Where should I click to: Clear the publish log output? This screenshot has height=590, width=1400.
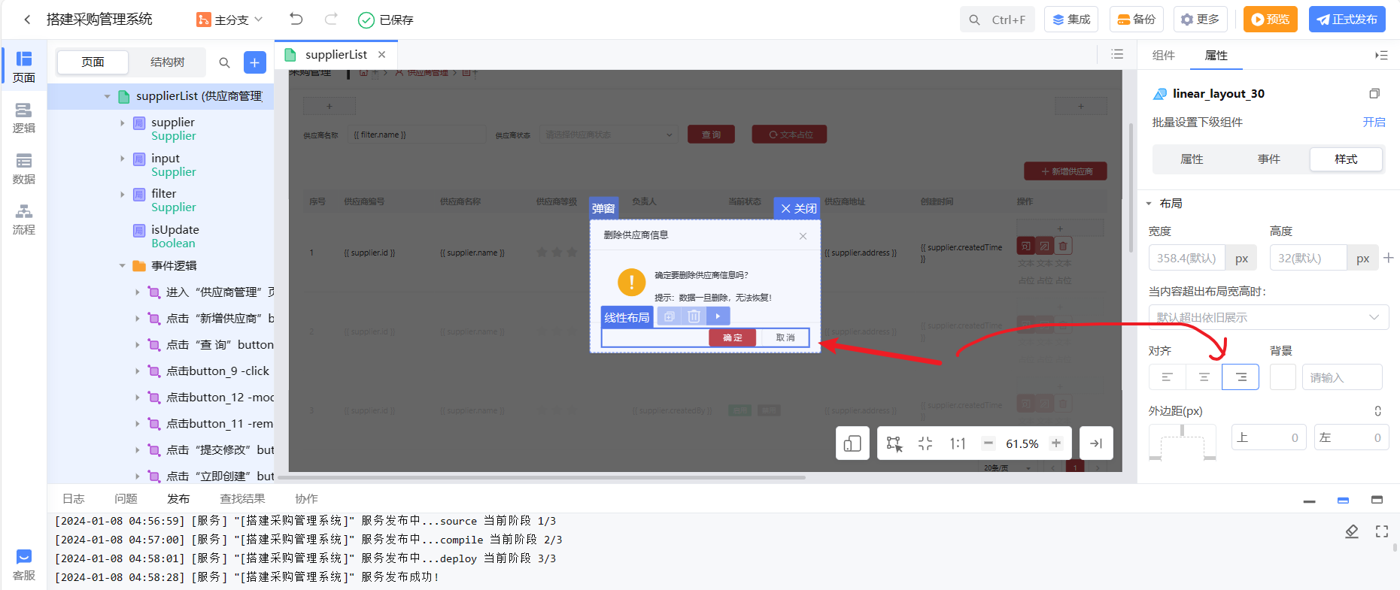pyautogui.click(x=1352, y=531)
